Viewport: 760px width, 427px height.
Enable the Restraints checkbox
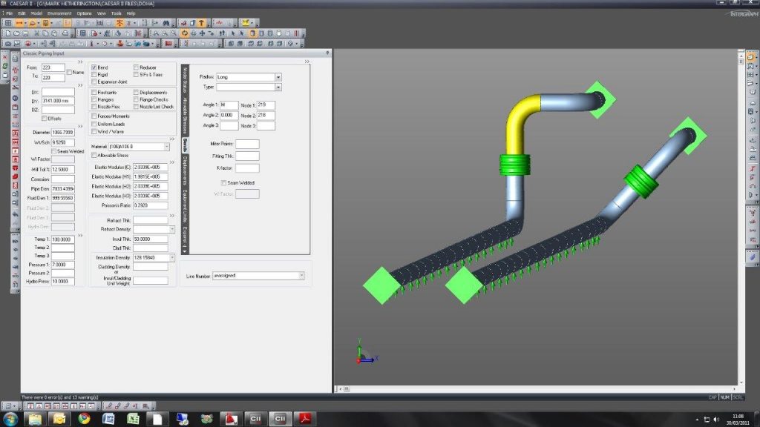pyautogui.click(x=94, y=92)
